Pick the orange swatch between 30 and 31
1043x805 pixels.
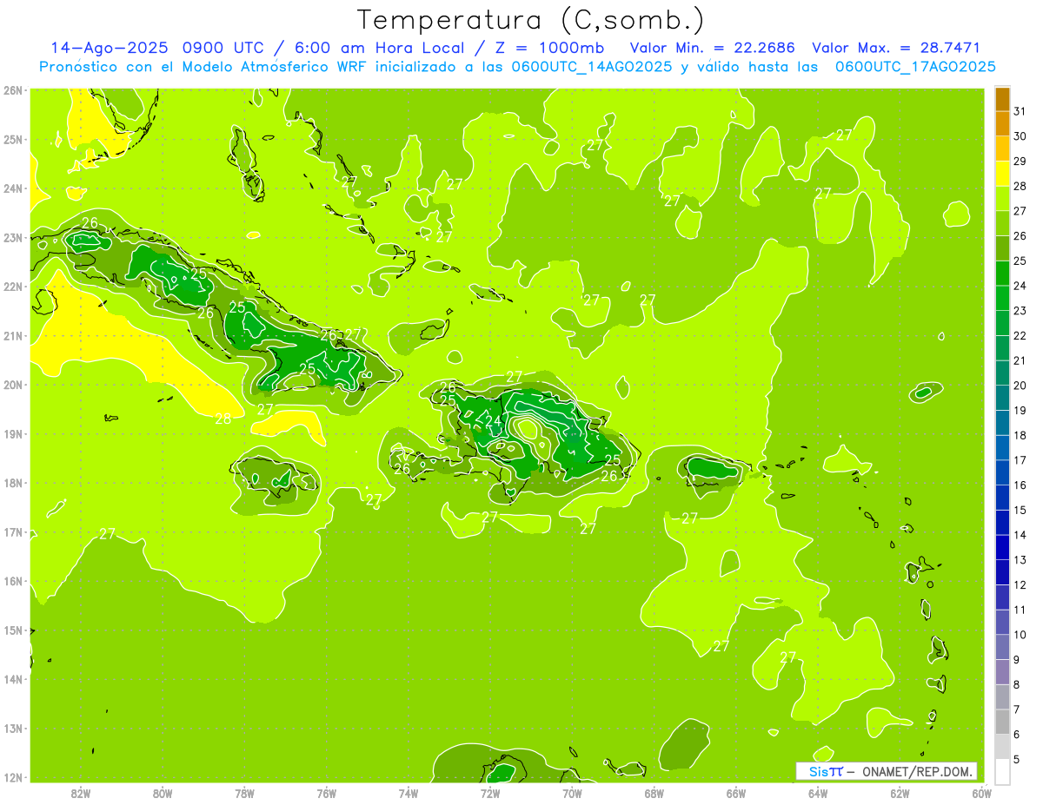1002,123
